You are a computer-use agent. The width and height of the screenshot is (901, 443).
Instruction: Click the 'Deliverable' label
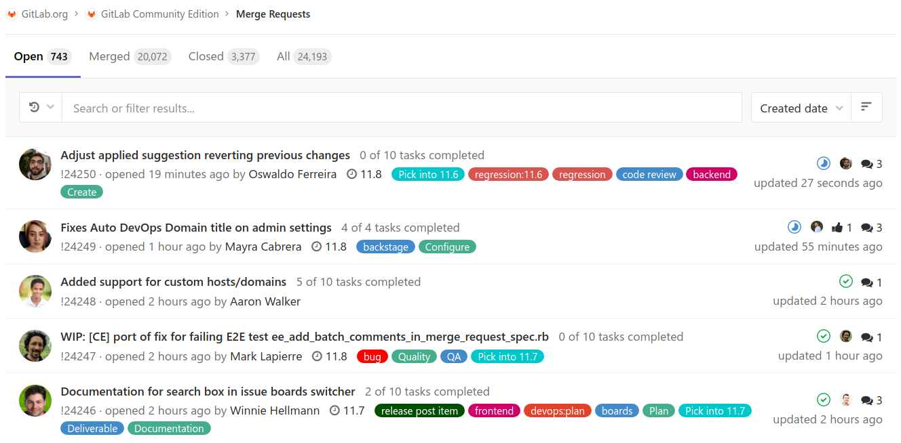(x=92, y=428)
